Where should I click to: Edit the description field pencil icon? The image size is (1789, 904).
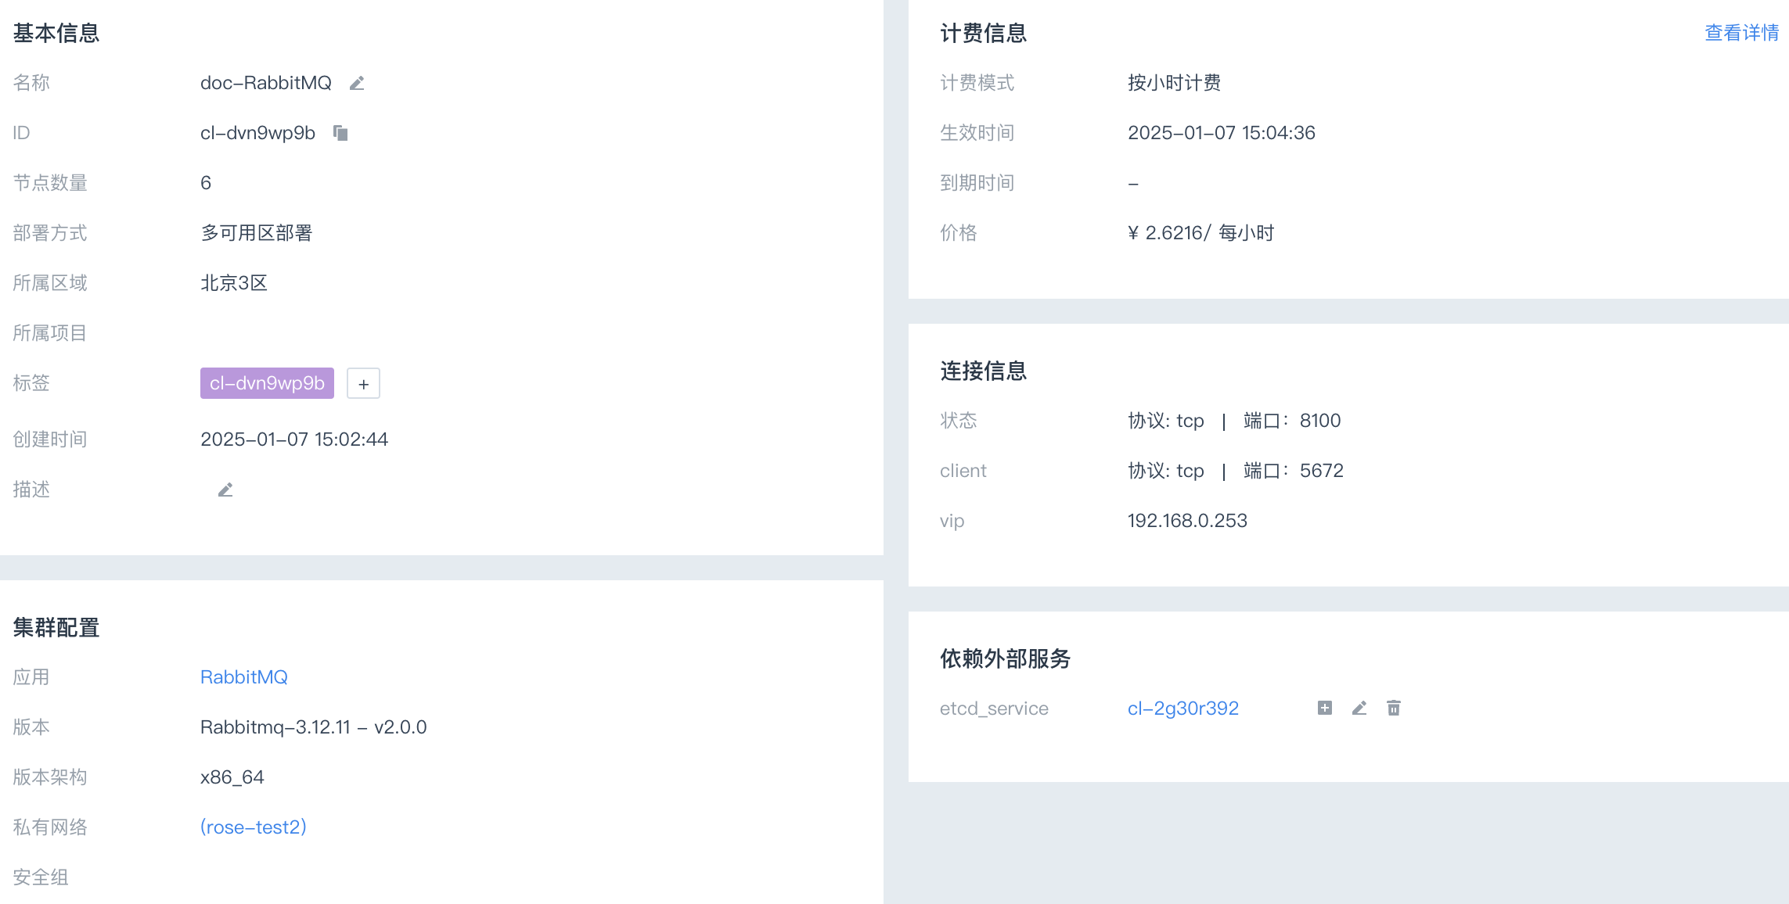[x=225, y=490]
